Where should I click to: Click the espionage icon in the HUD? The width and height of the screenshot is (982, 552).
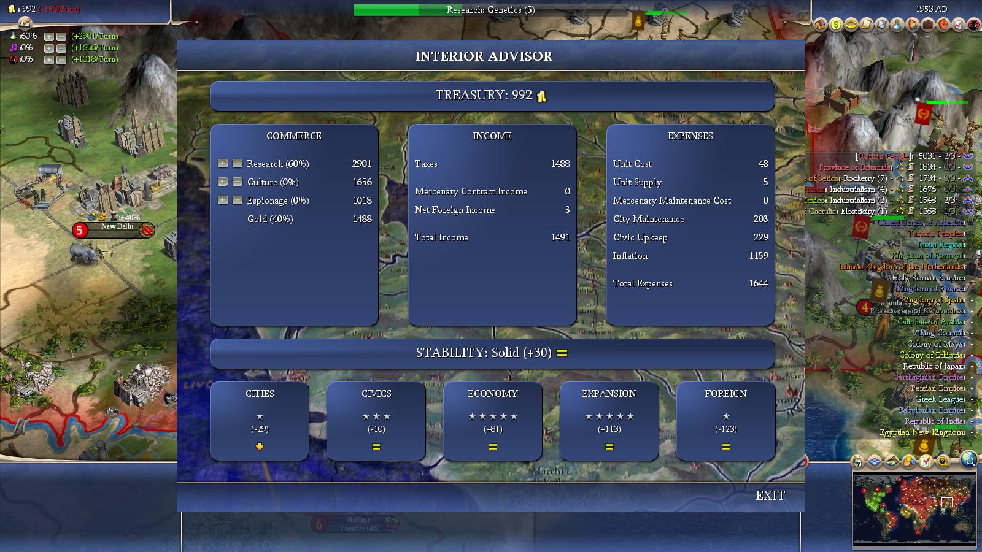[x=13, y=59]
